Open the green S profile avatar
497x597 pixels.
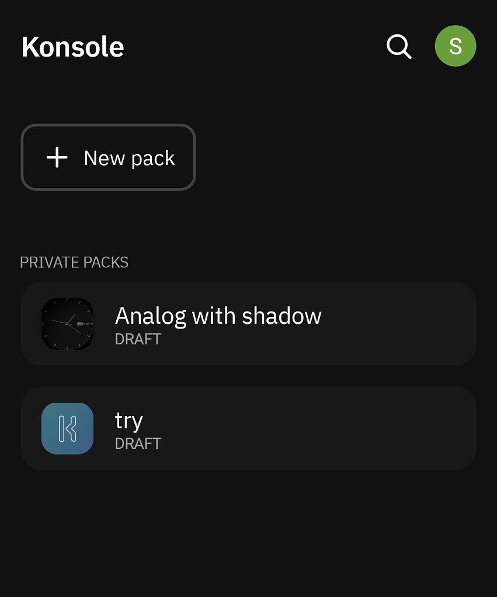(455, 46)
